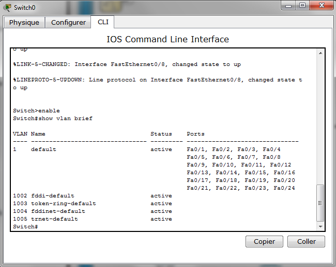Click the scrollbar down arrow in CLI
The image size is (336, 267).
[x=320, y=227]
